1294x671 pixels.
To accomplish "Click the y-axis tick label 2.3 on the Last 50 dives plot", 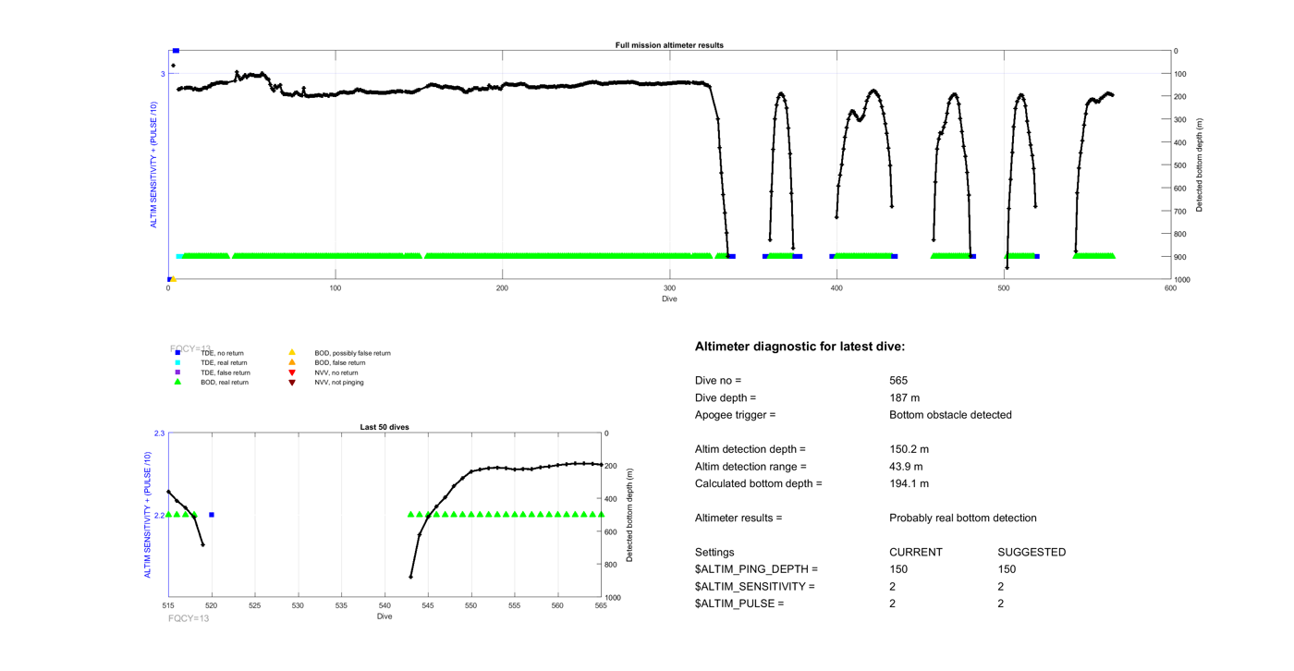I will [159, 433].
